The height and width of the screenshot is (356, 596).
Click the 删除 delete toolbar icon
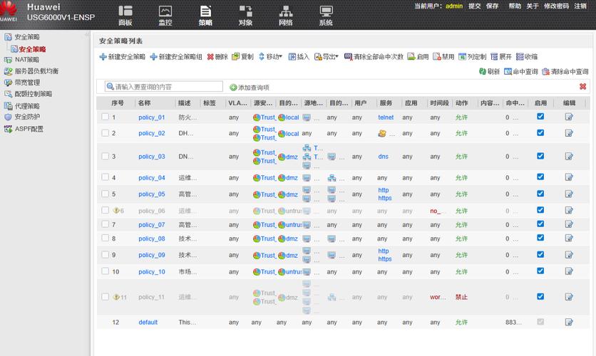(210, 57)
